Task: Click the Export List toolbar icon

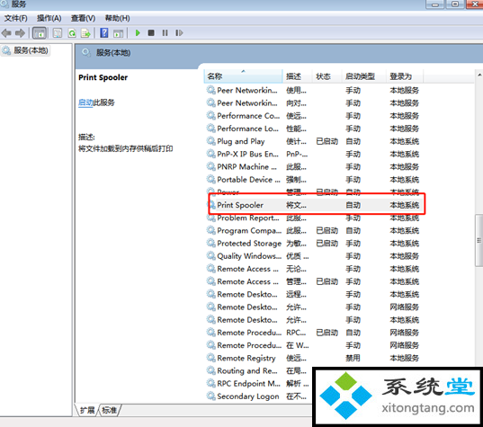Action: pos(85,32)
